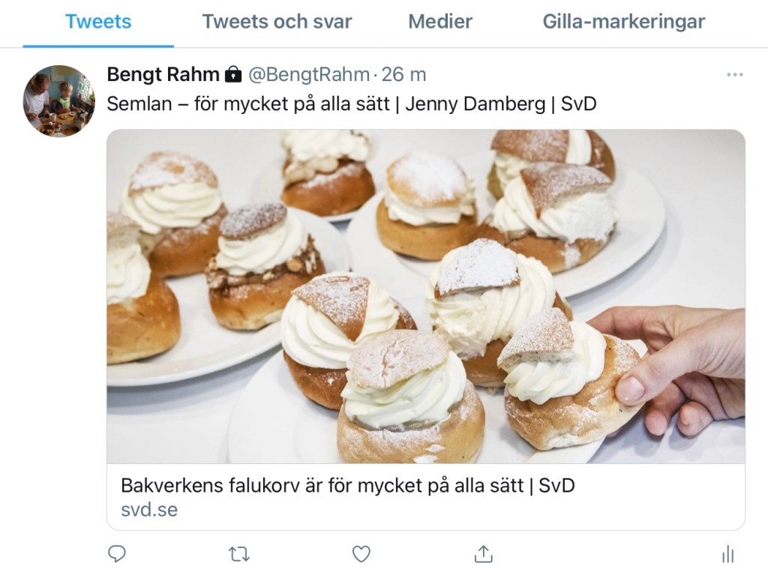Select the Medier tab
The image size is (768, 575).
coord(440,22)
